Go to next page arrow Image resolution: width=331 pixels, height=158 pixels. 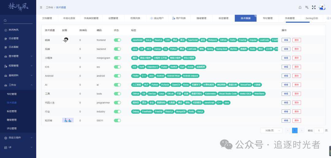(x=302, y=130)
